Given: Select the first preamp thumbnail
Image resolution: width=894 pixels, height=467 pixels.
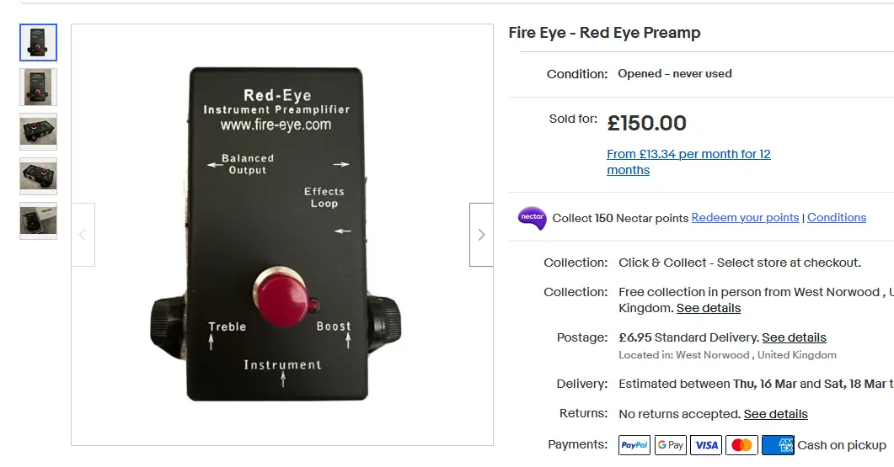Looking at the screenshot, I should 39,43.
